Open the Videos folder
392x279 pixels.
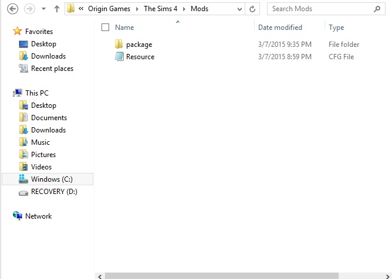coord(41,166)
